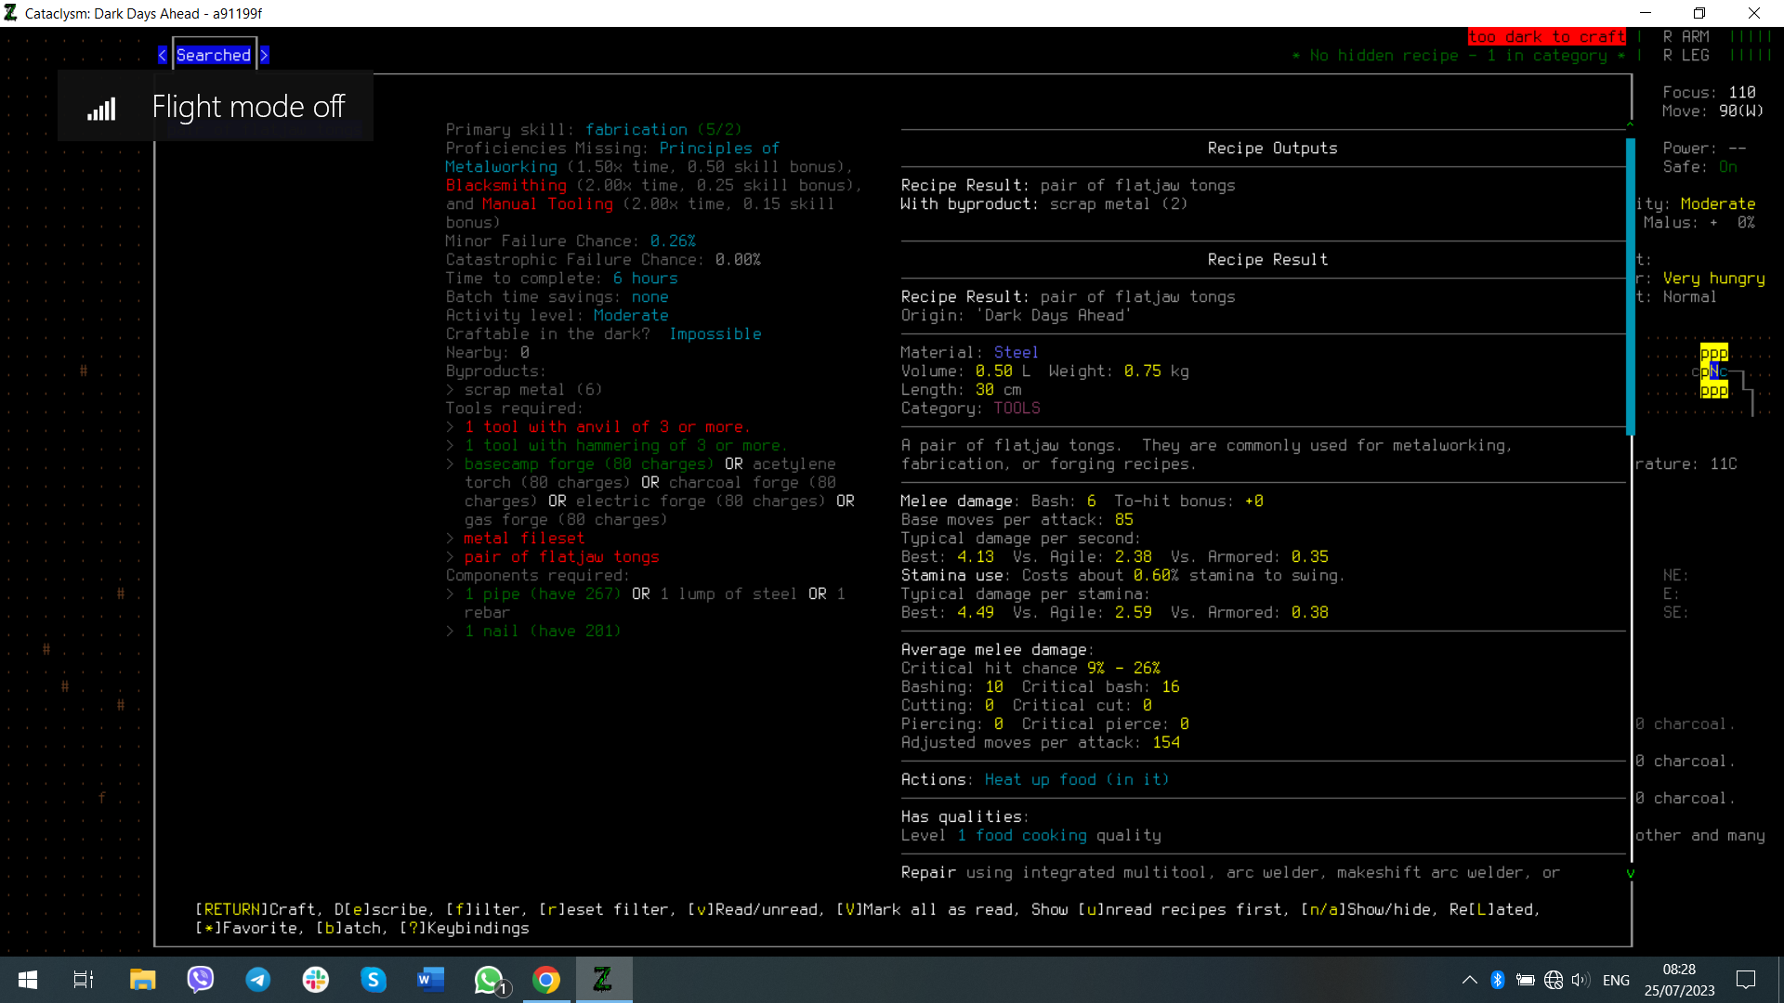Click the [RETURN]Craft option
1784x1003 pixels.
tap(256, 910)
